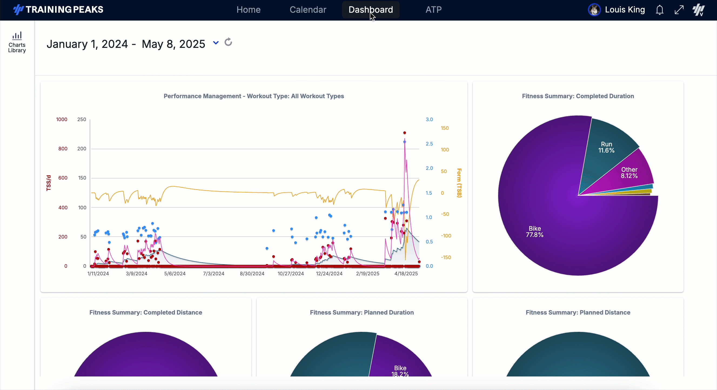Image resolution: width=717 pixels, height=390 pixels.
Task: Click the refresh dashboard icon
Action: click(228, 42)
